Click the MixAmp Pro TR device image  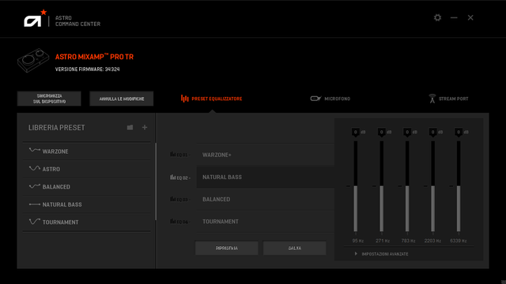(x=33, y=60)
